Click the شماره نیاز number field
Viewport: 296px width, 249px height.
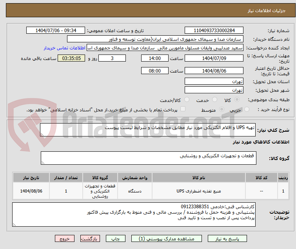point(214,31)
